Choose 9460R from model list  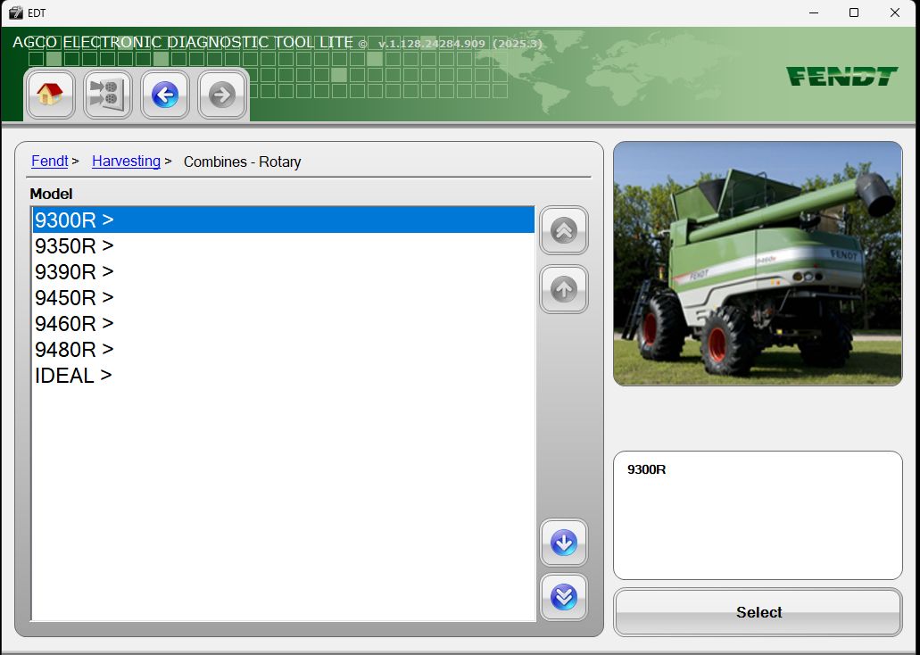(x=284, y=323)
